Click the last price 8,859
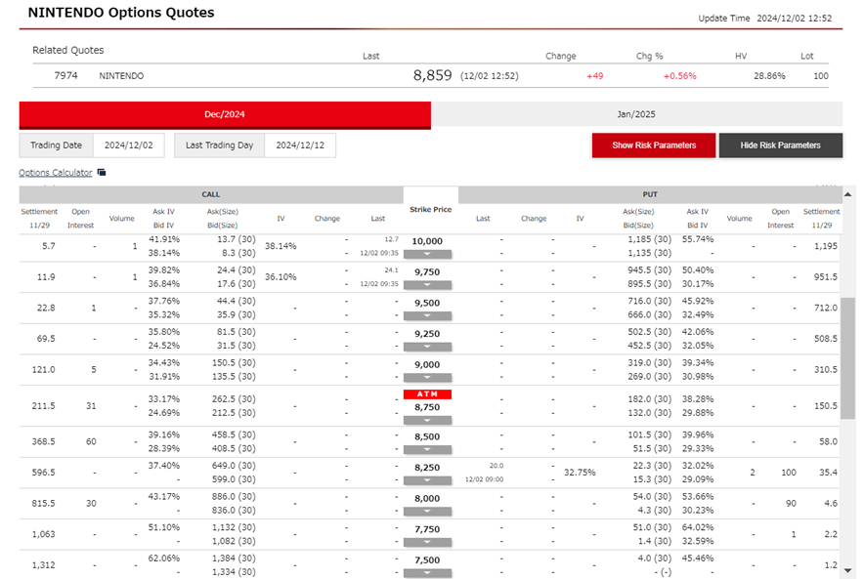864x579 pixels. 433,75
